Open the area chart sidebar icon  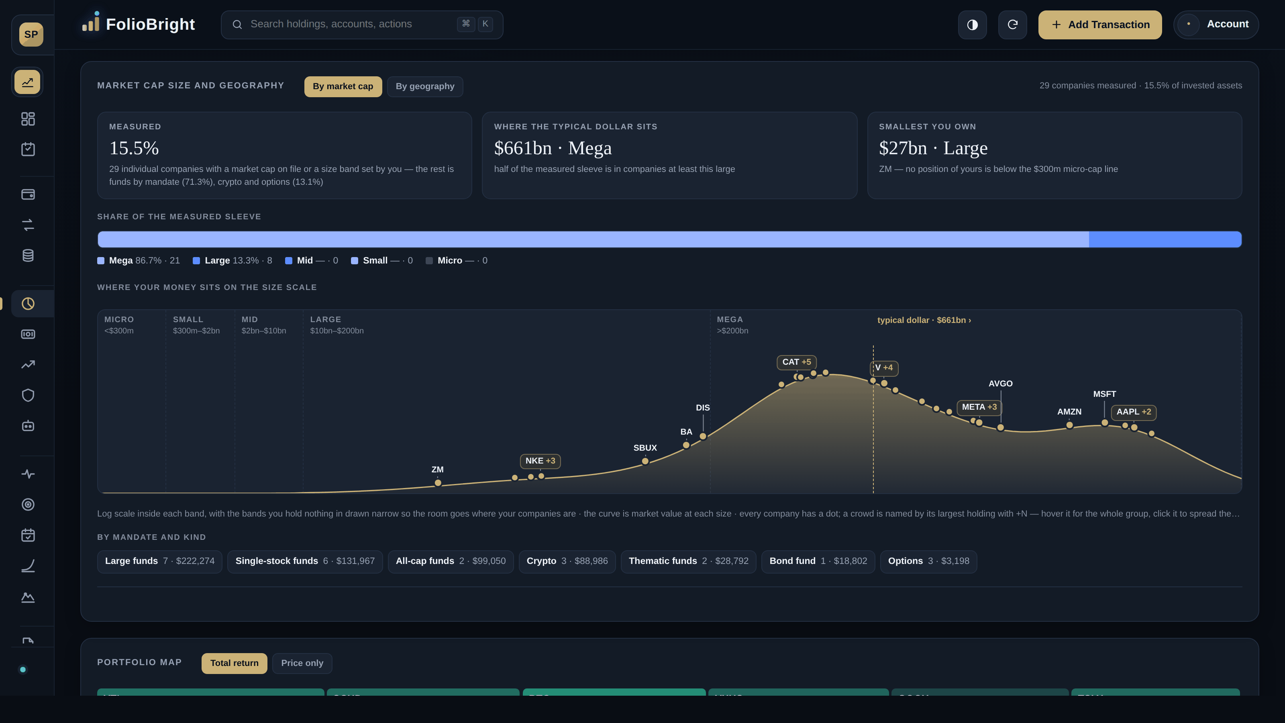tap(28, 597)
